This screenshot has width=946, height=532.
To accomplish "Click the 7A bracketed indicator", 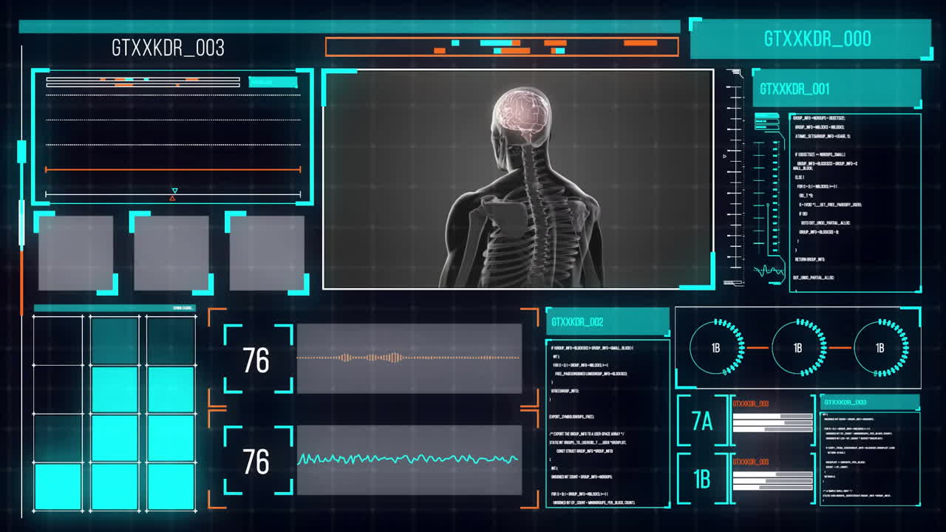I will point(702,421).
